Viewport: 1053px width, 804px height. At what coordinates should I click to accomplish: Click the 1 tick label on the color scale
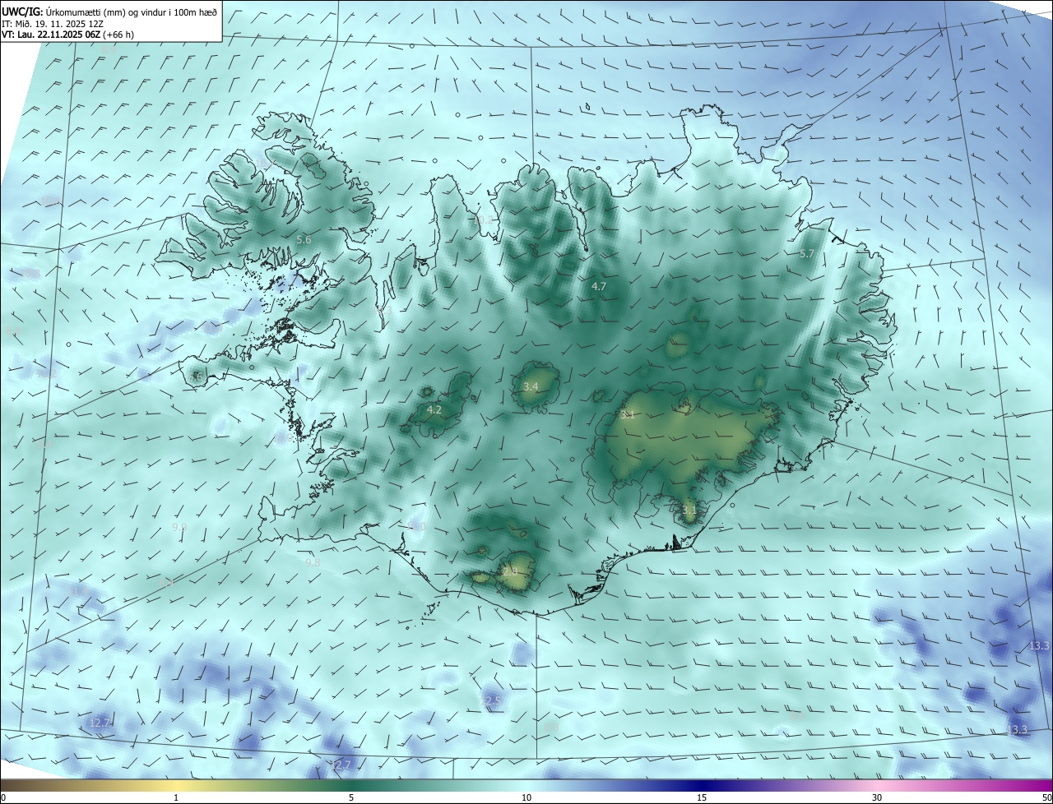coord(177,797)
